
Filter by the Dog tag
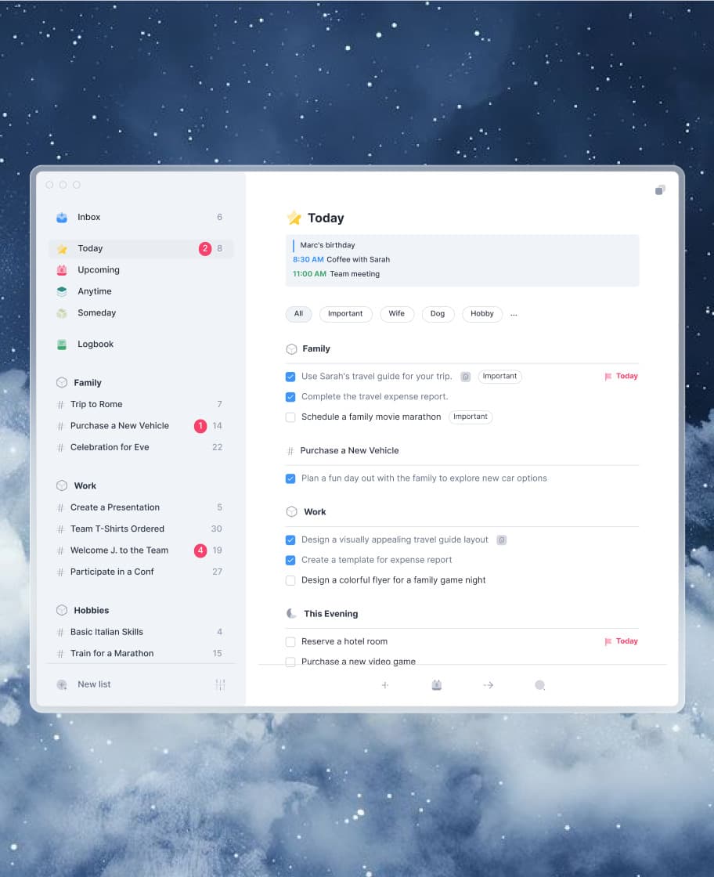pyautogui.click(x=438, y=314)
